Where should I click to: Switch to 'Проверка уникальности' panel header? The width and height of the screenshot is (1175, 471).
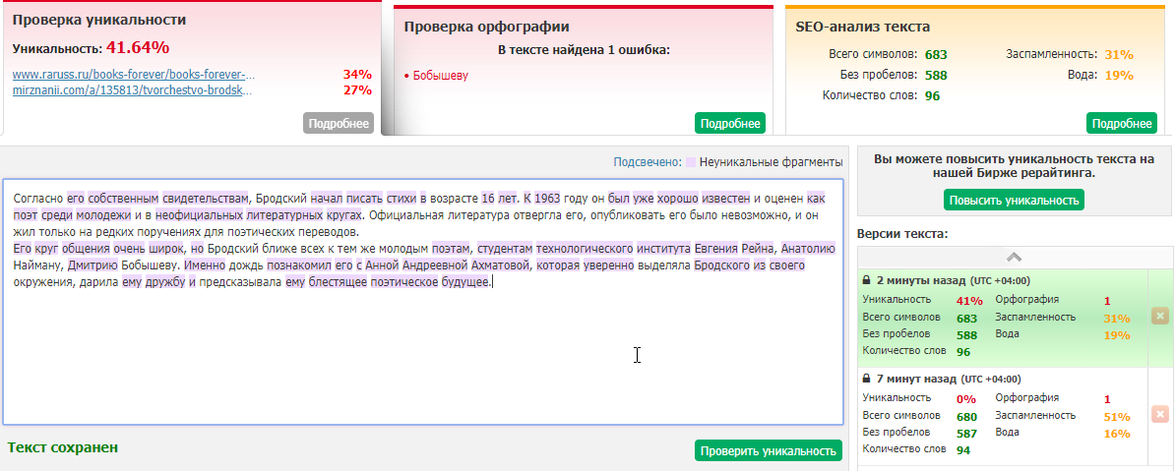point(98,20)
